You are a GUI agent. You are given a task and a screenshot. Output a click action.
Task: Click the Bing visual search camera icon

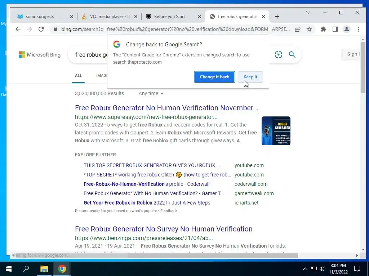(279, 55)
